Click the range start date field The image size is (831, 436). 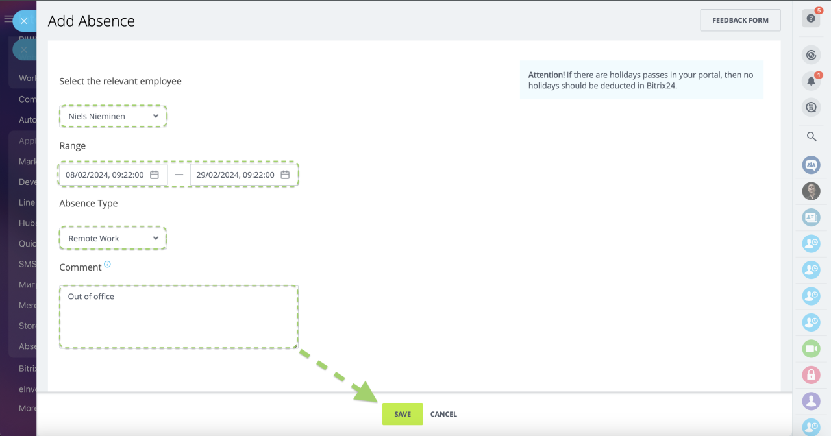(x=105, y=175)
